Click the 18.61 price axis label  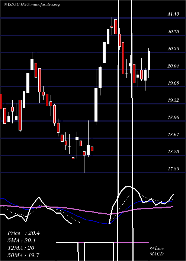[x=173, y=135]
